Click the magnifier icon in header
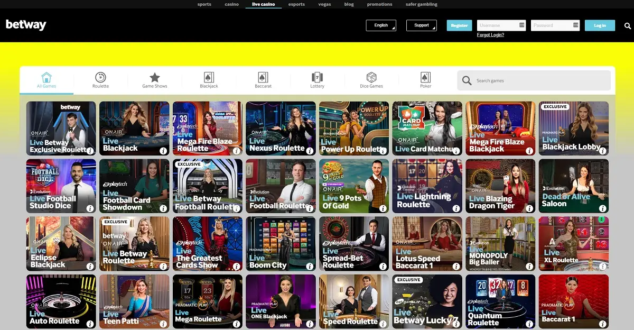Image resolution: width=634 pixels, height=330 pixels. (x=628, y=25)
